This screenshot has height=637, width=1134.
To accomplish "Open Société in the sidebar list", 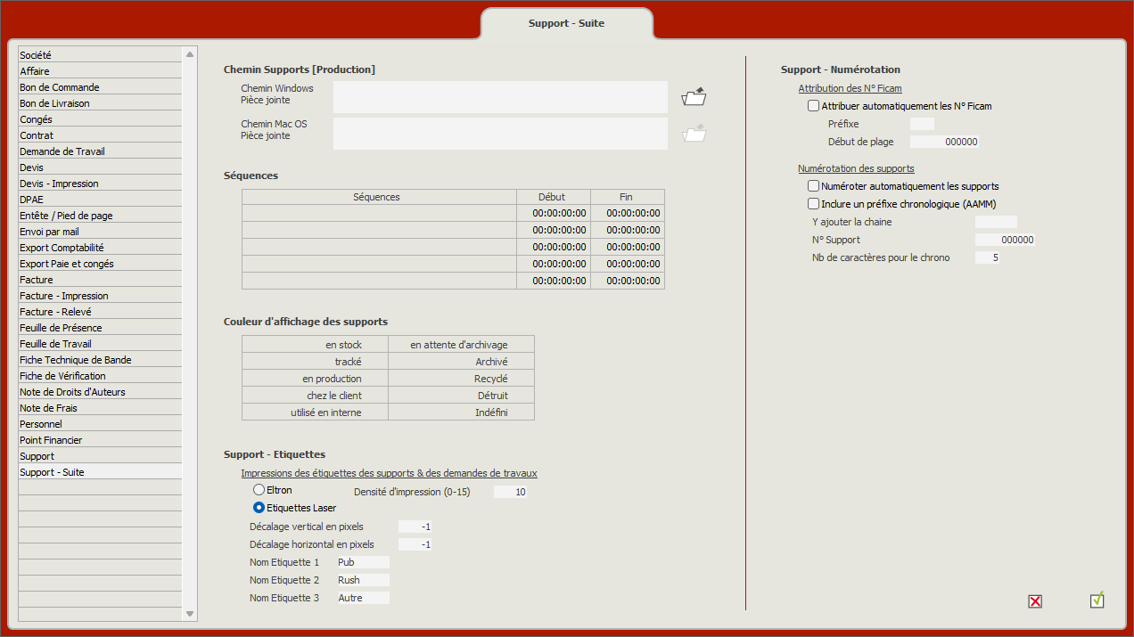I will (x=100, y=55).
